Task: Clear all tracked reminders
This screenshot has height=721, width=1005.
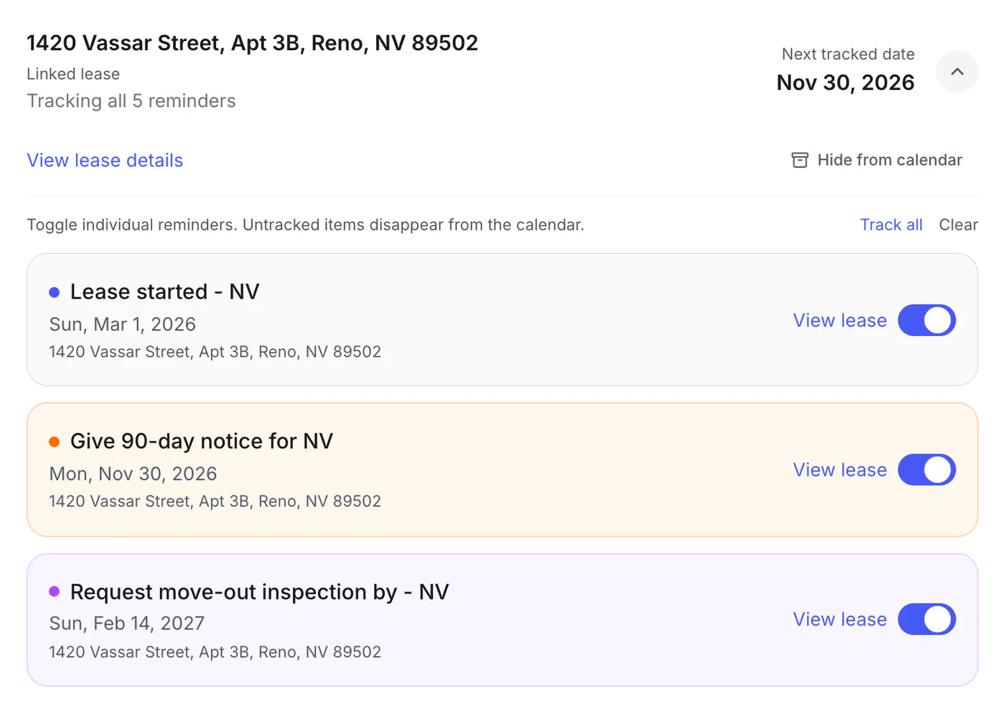Action: coord(958,225)
